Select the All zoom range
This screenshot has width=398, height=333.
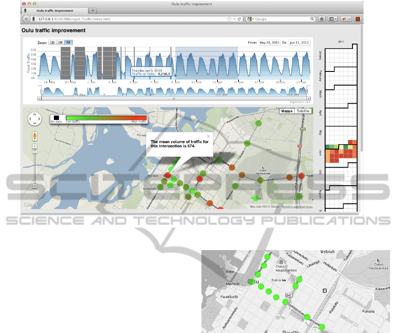[68, 42]
